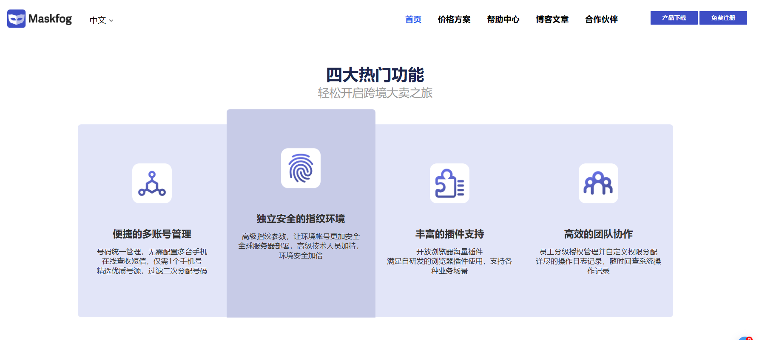The image size is (759, 340).
Task: Open the 价格方案 menu item
Action: coord(454,19)
